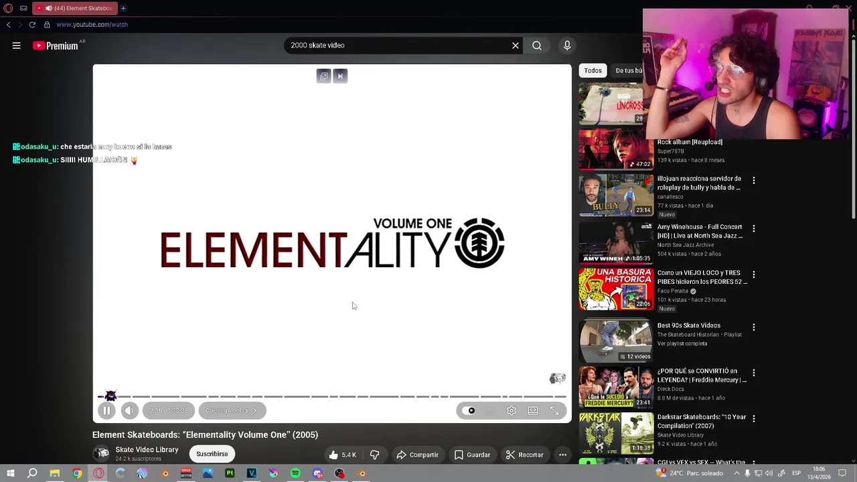Screen dimensions: 857x482
Task: Open options menu for Darkstar Skateboards video
Action: [x=754, y=418]
